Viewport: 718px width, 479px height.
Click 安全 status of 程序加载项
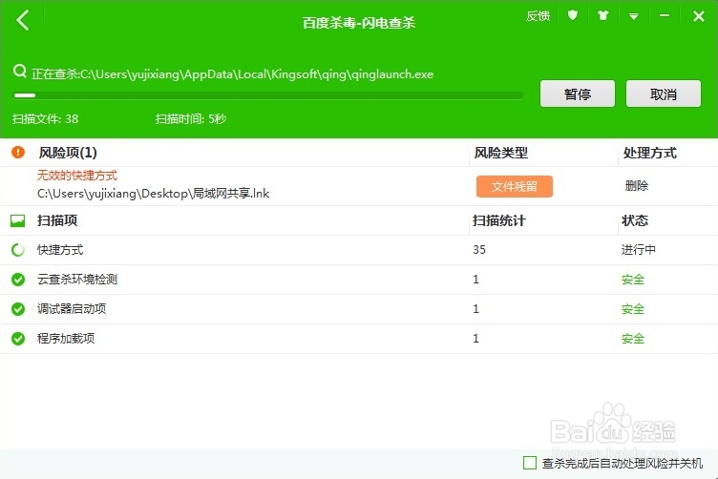[x=633, y=339]
